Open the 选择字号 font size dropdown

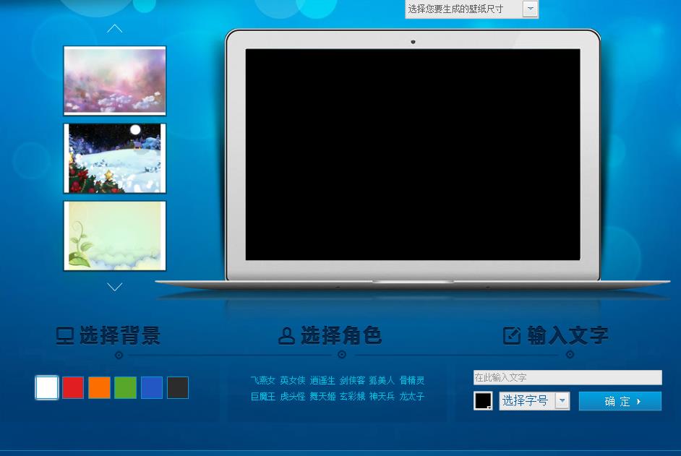point(526,400)
